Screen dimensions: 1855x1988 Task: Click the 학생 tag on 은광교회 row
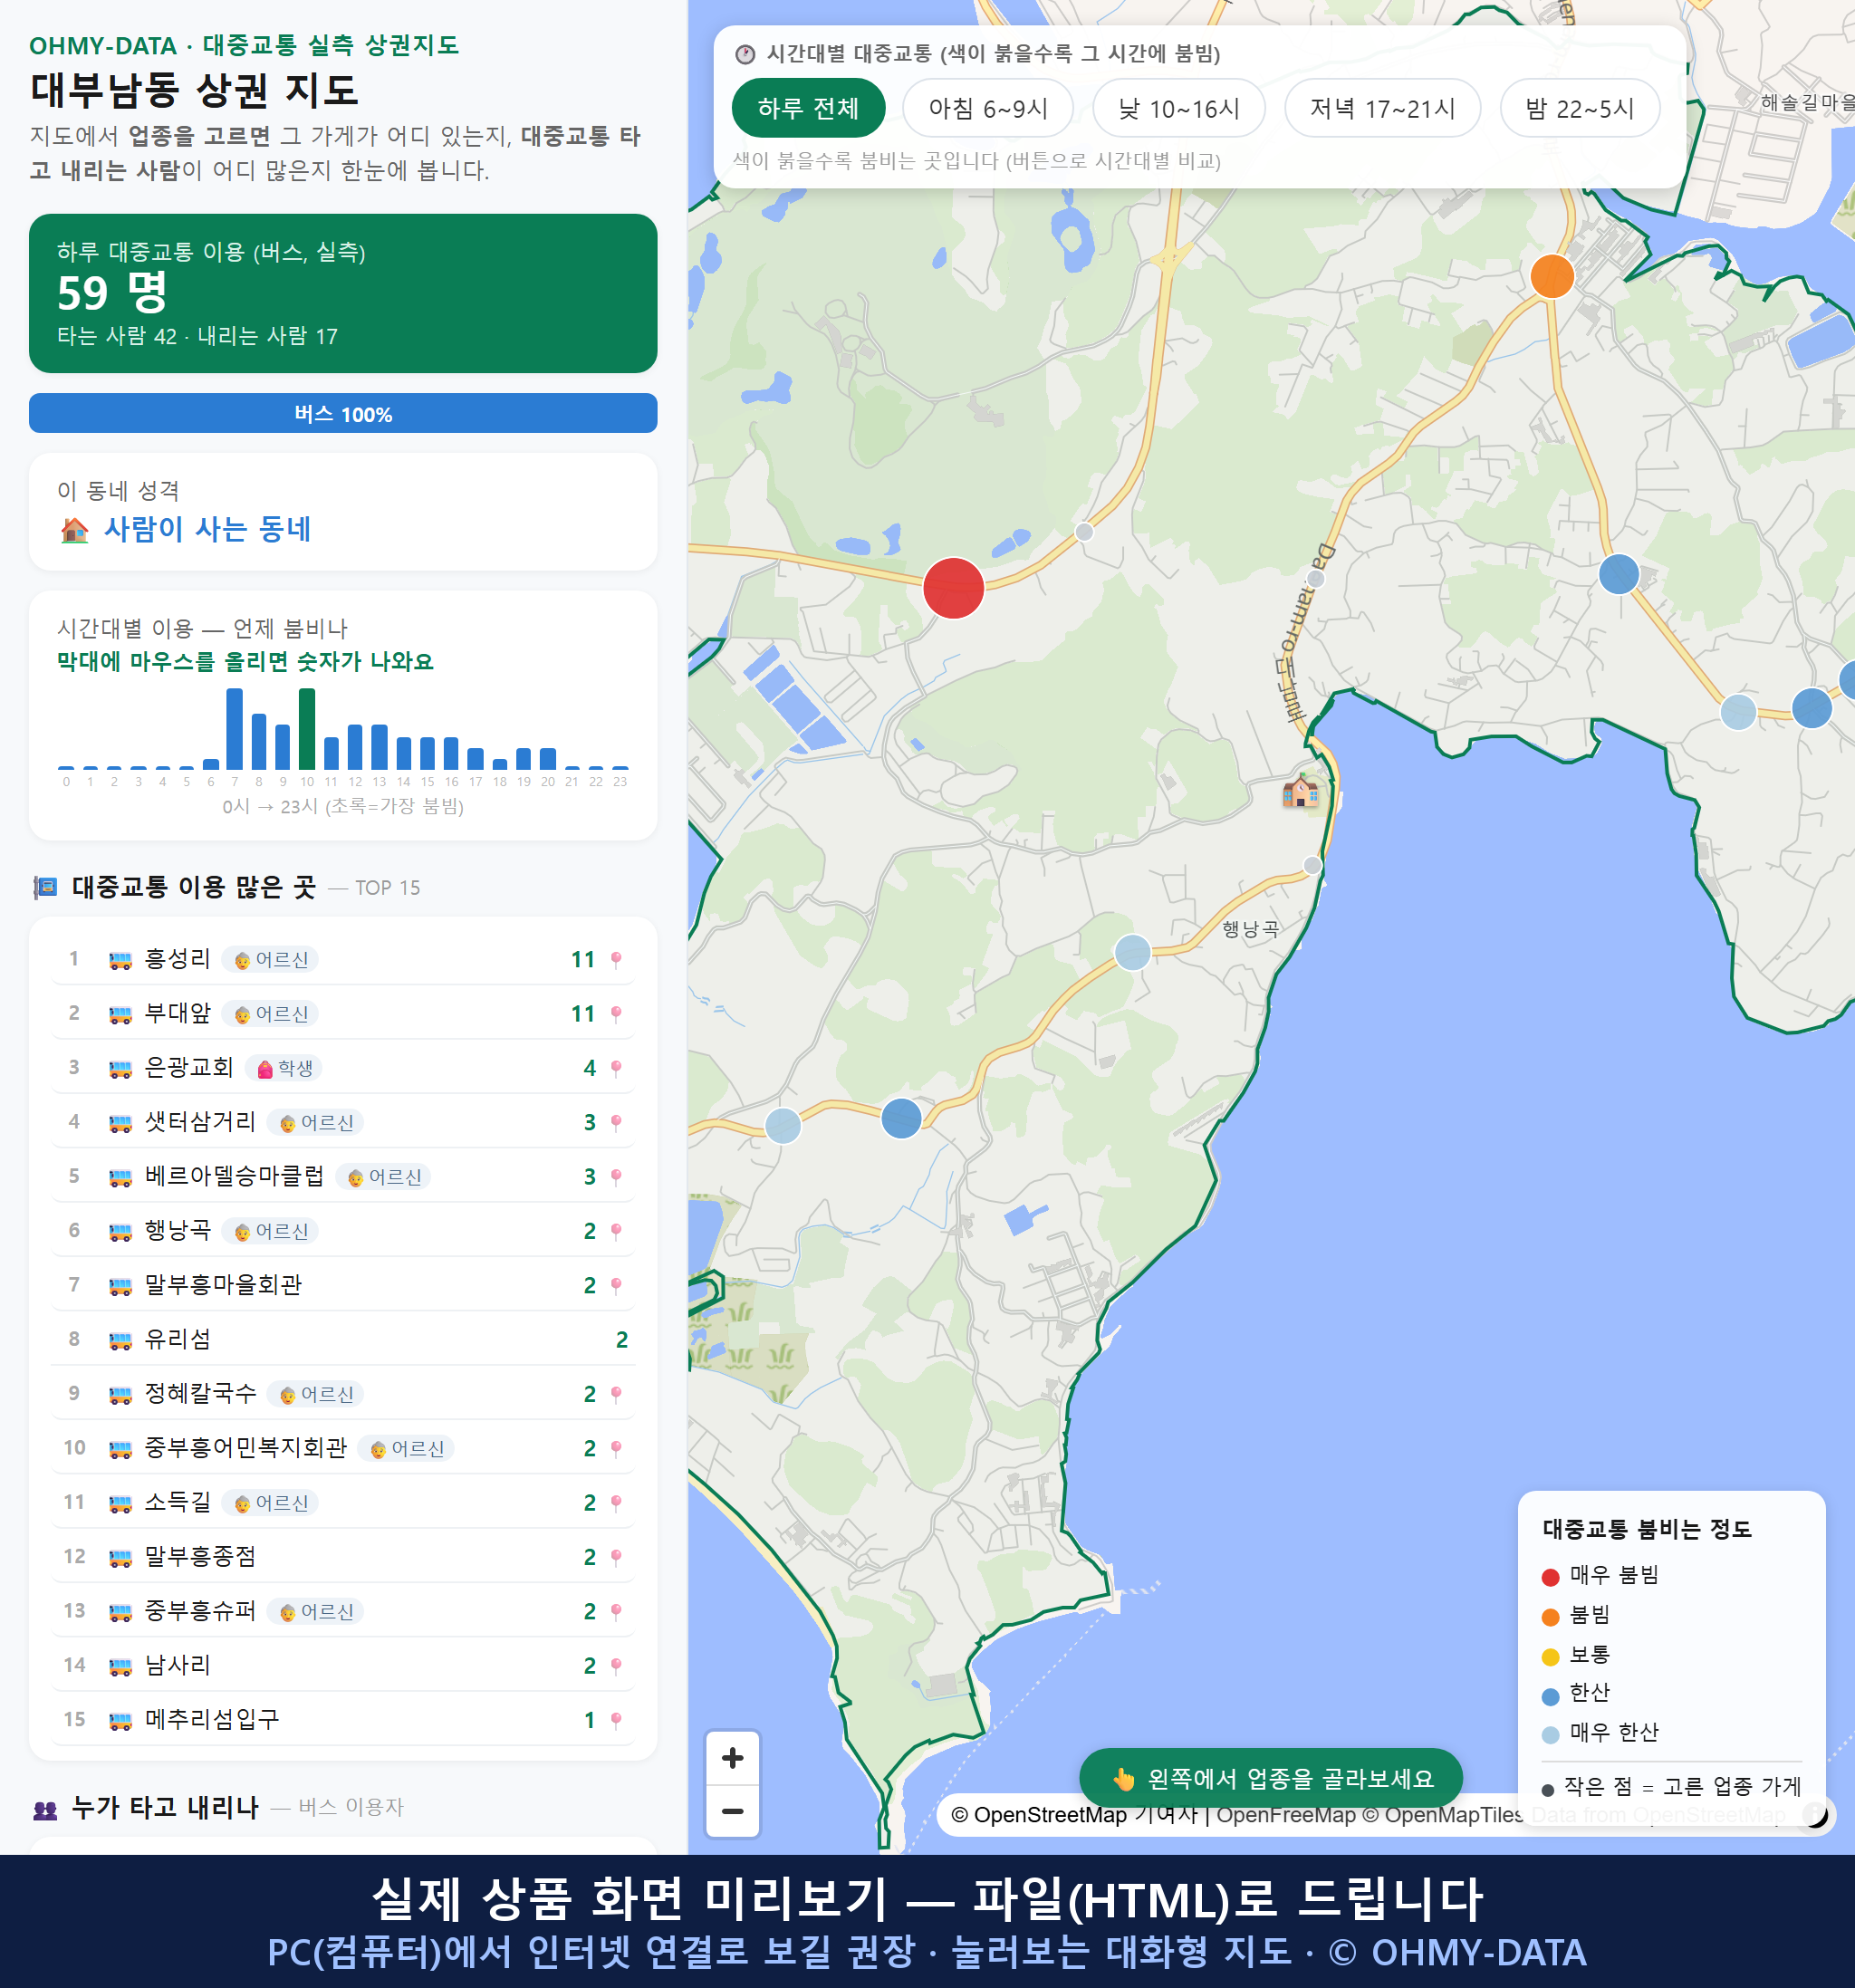tap(284, 1068)
